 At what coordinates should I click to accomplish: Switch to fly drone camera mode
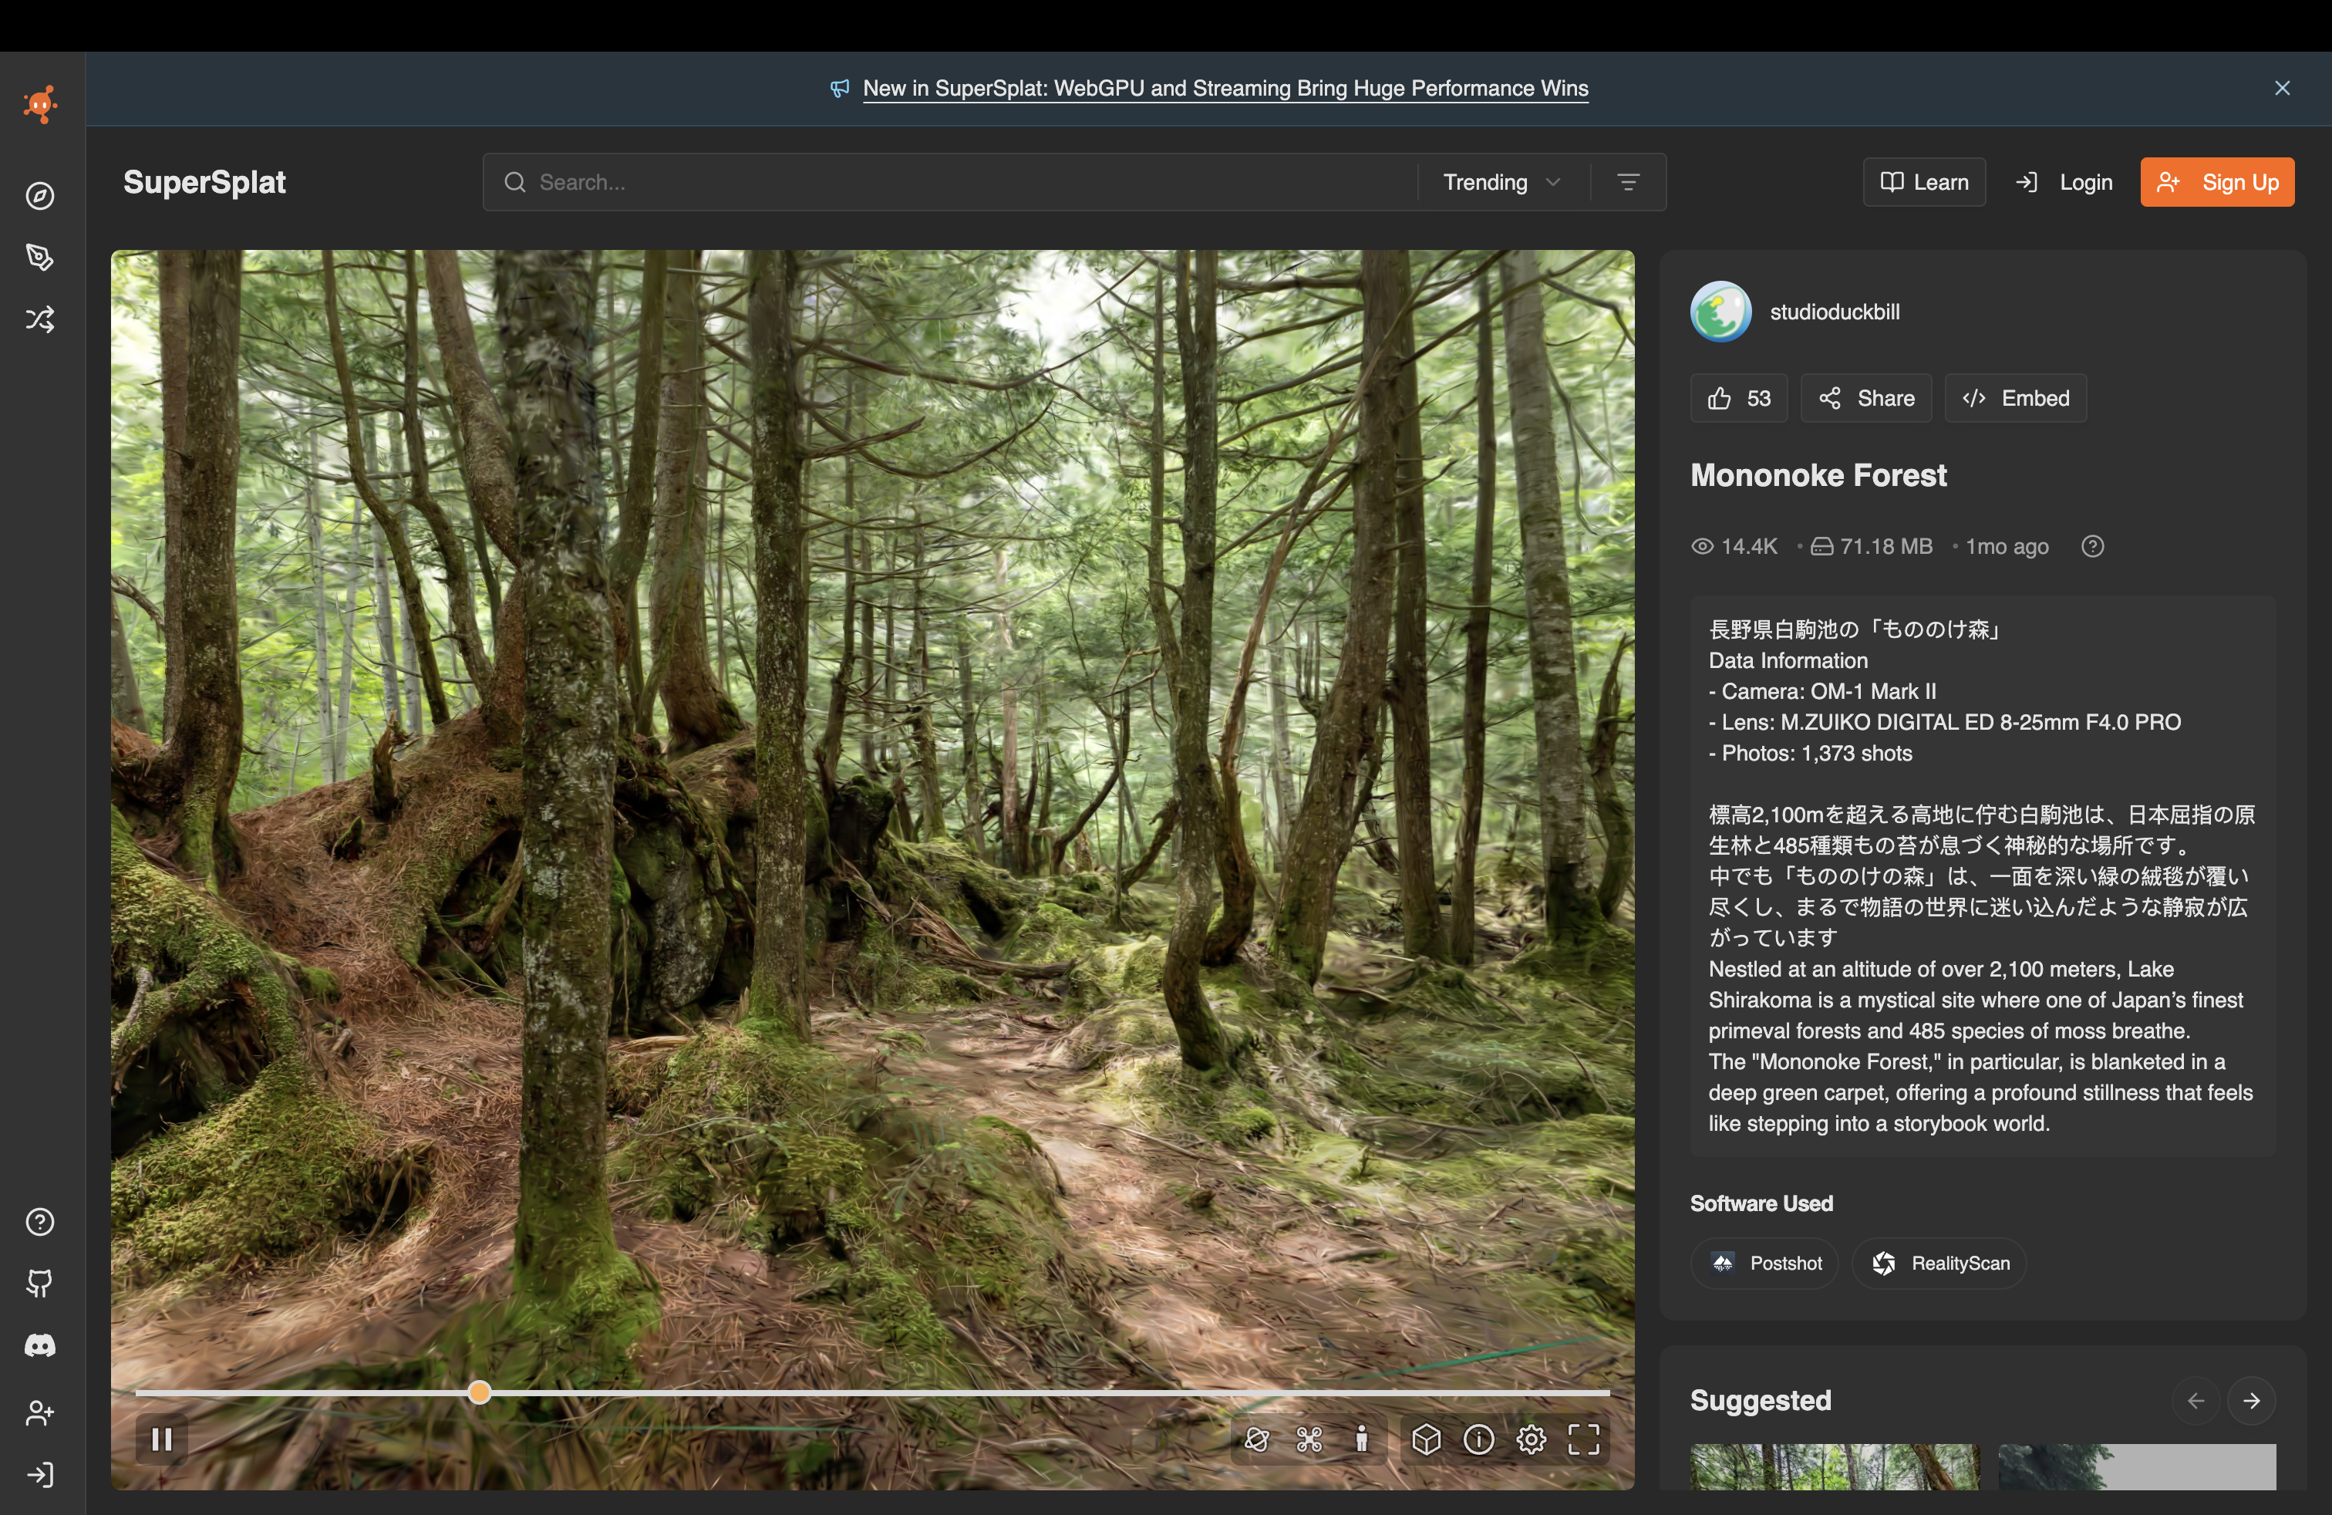click(1309, 1439)
